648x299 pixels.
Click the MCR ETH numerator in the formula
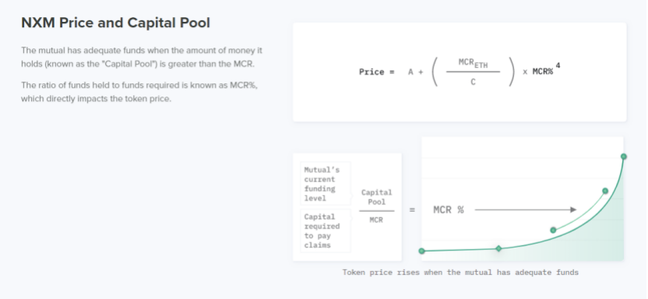point(474,63)
